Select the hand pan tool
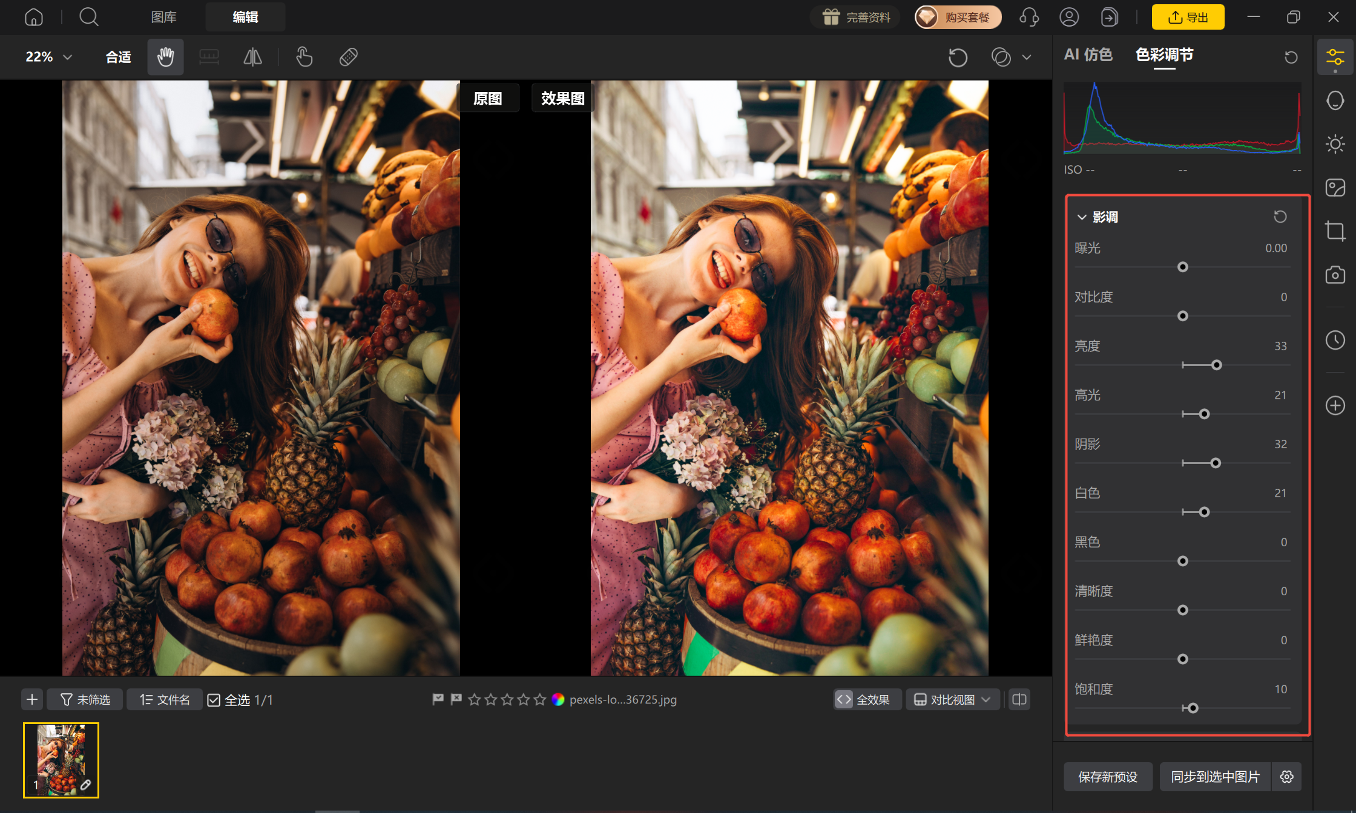The height and width of the screenshot is (813, 1356). 165,57
